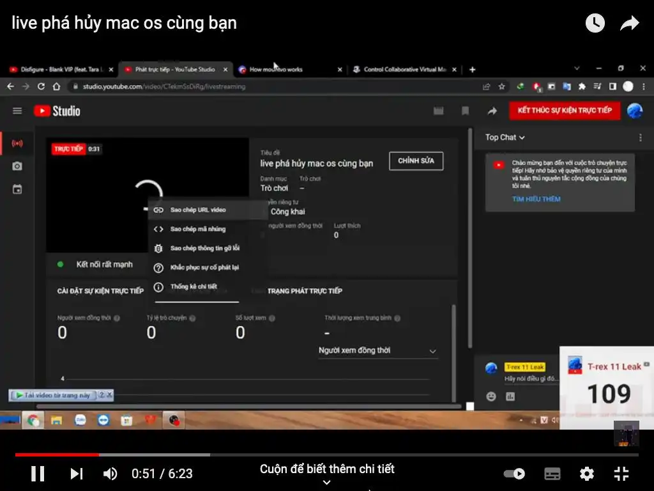Go to the browser home page
Screen dimensions: 654x491
click(56, 86)
